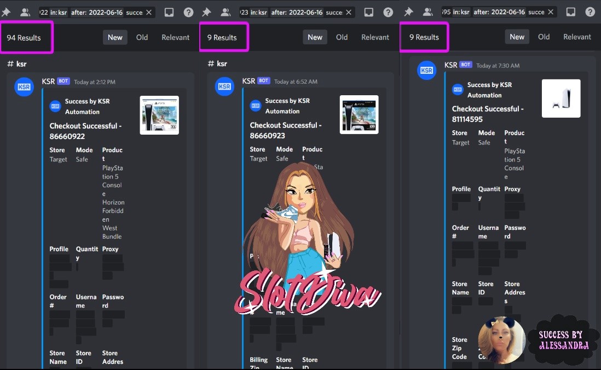Clear the search query ending in 22
The height and width of the screenshot is (370, 601).
pos(149,12)
